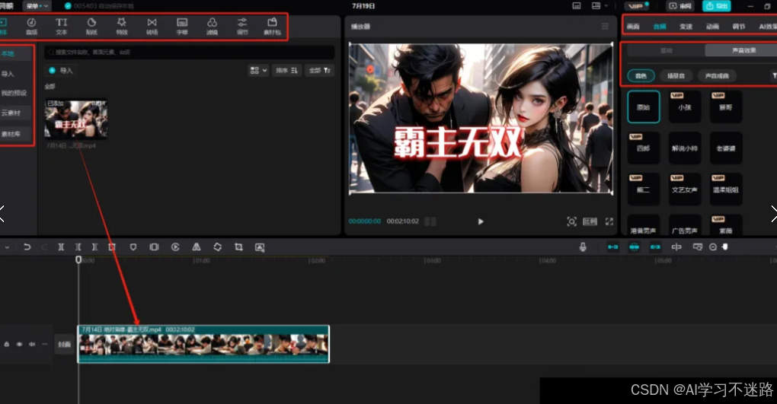Open voice effects filter funnel icon

pyautogui.click(x=773, y=76)
